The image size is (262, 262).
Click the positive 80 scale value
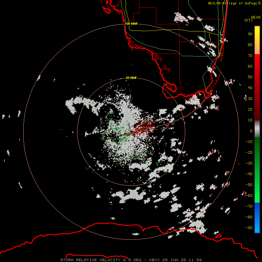[x=250, y=45]
